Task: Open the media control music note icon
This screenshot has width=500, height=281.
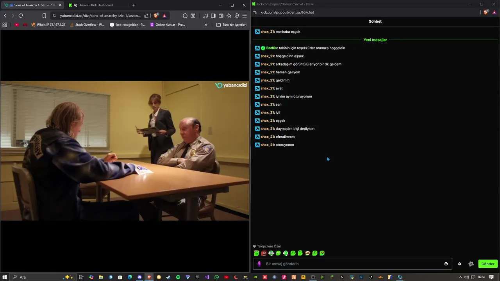Action: coord(205,16)
